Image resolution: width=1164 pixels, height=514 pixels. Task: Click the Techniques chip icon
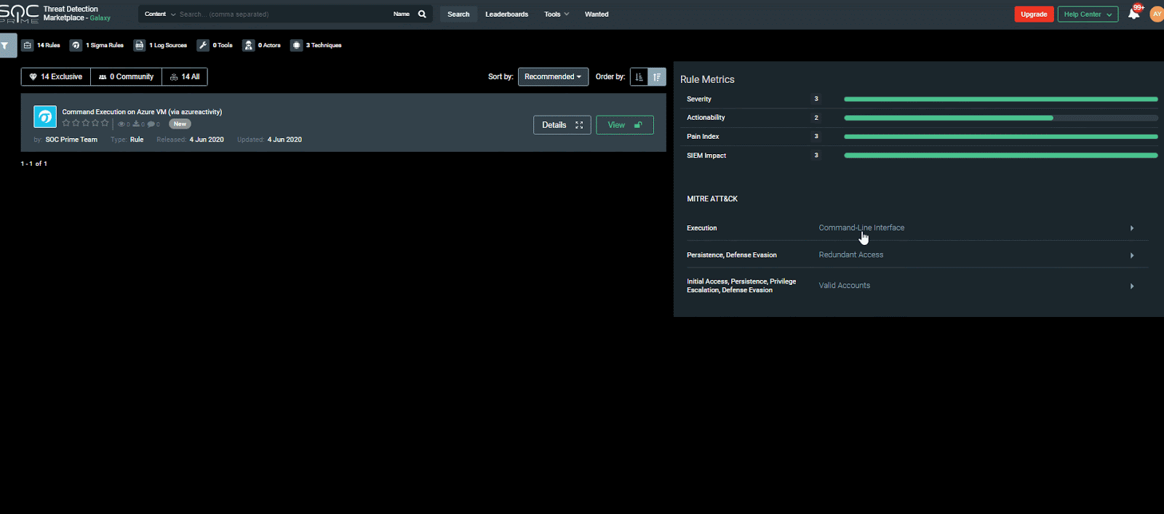click(297, 45)
